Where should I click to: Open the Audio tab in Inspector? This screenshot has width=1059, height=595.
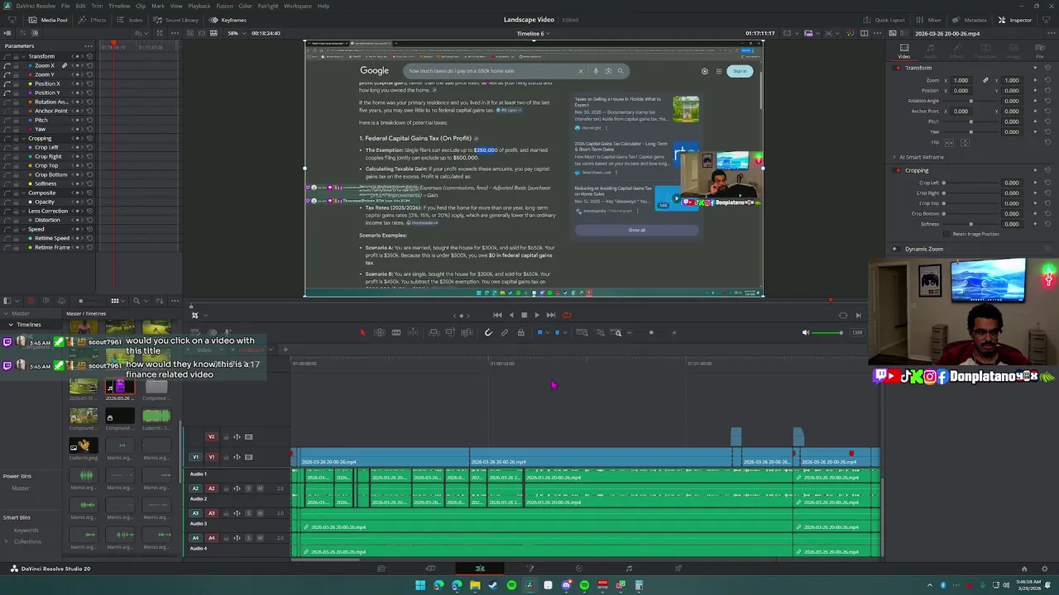(x=931, y=50)
